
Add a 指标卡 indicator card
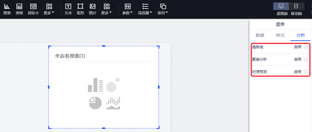click(33, 9)
